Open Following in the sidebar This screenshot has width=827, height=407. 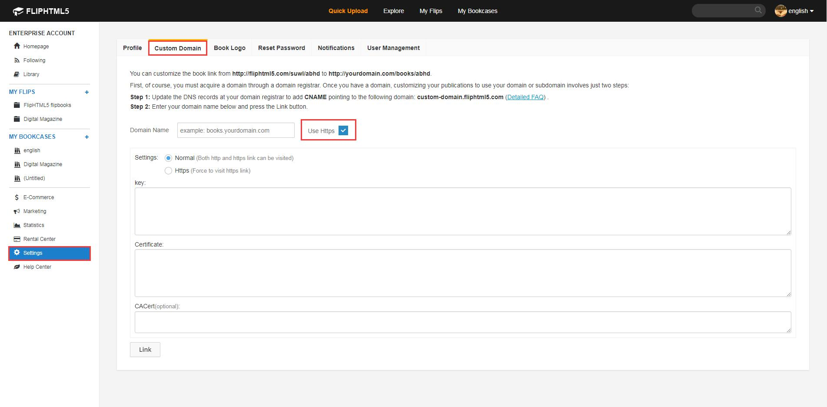click(x=34, y=60)
